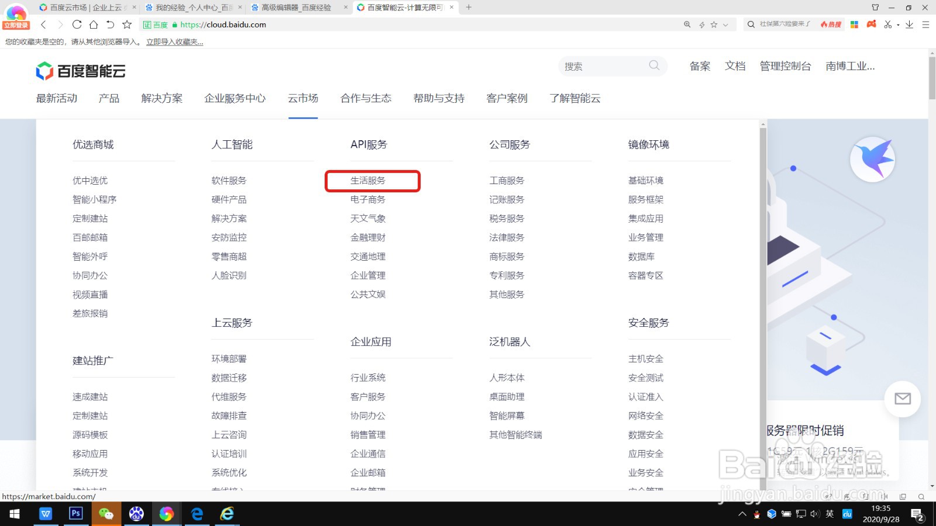Open 人脸识别 under 人工智能
Screen dimensions: 936x526
[229, 275]
